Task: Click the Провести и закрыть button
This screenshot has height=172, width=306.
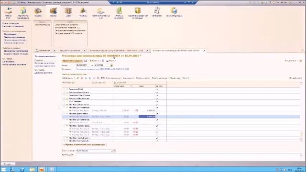Action: pyautogui.click(x=72, y=61)
